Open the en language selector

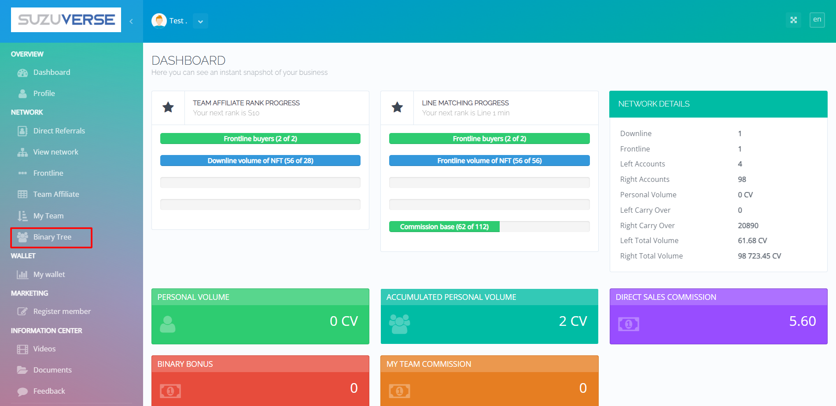[817, 20]
